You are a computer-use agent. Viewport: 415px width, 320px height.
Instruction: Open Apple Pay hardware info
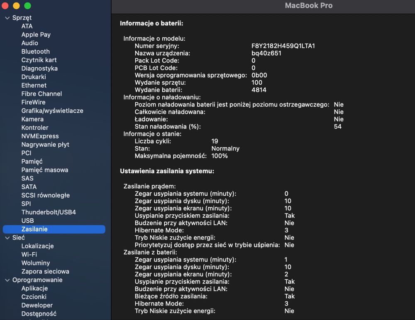tap(36, 35)
